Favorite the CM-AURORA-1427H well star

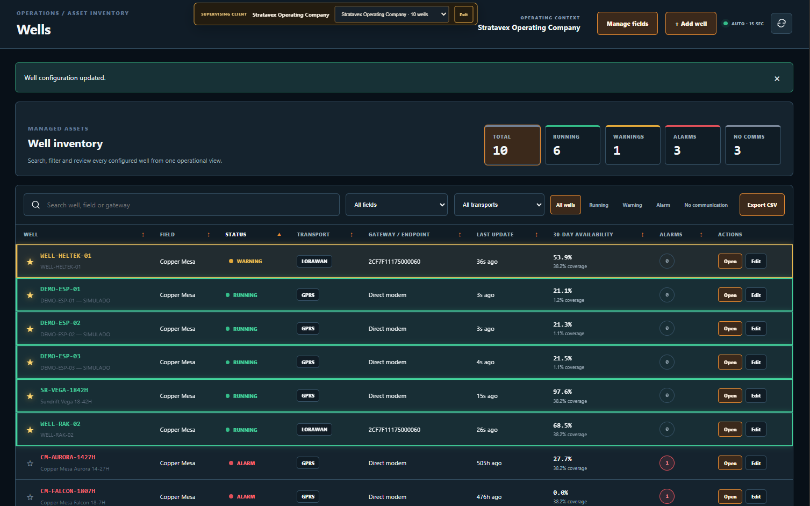[x=30, y=463]
